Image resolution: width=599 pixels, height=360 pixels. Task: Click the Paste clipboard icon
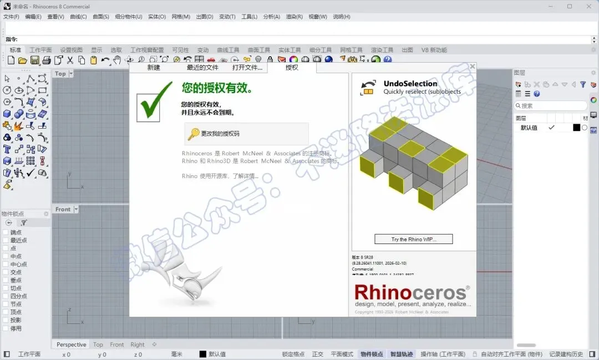[x=94, y=60]
